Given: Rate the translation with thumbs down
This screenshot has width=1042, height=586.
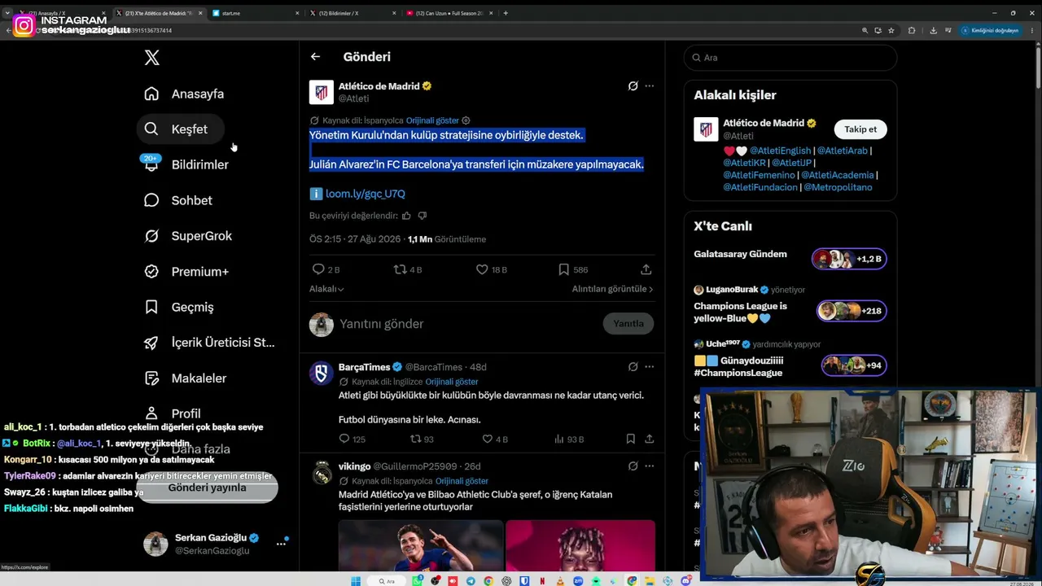Looking at the screenshot, I should 422,216.
